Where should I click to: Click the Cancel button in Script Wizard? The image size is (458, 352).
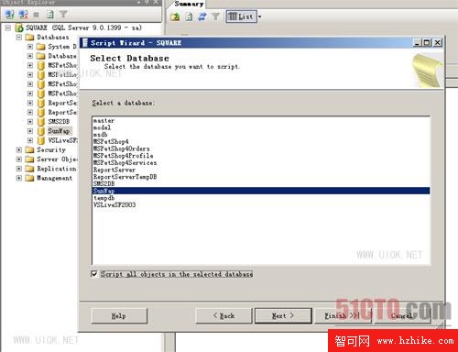(x=402, y=315)
